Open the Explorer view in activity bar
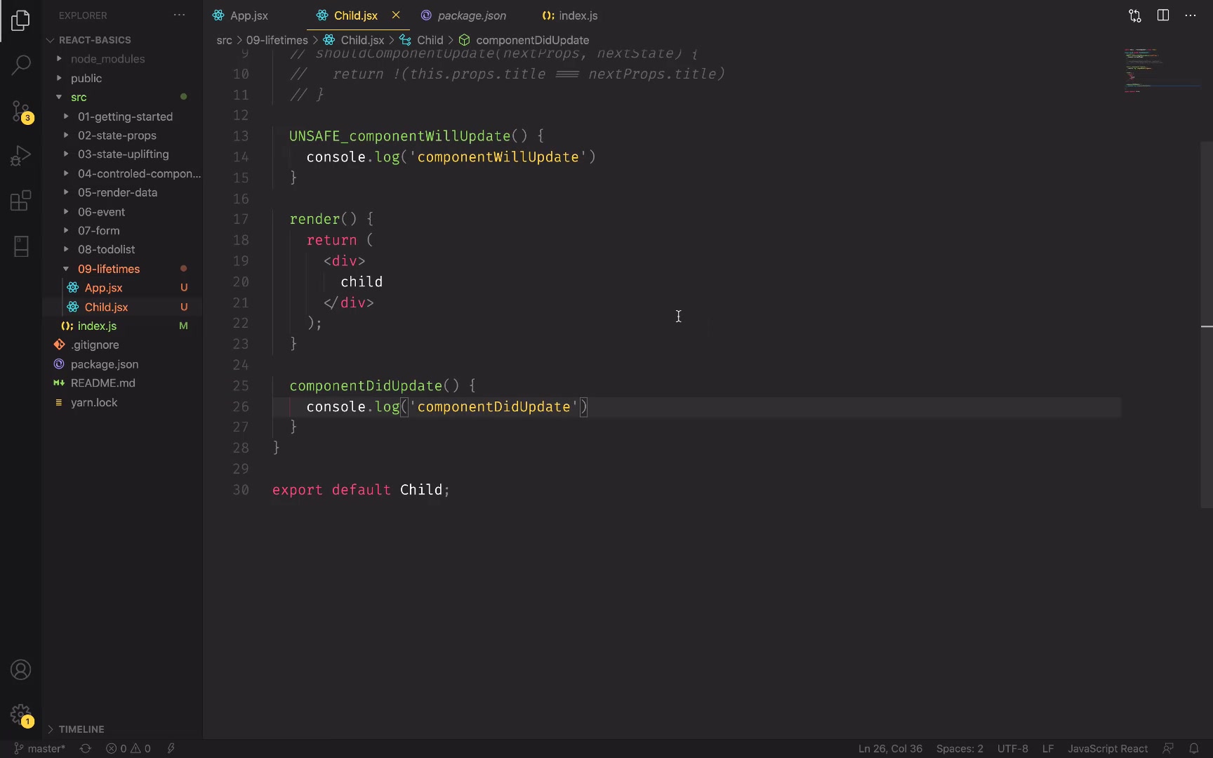The width and height of the screenshot is (1213, 758). 21,20
